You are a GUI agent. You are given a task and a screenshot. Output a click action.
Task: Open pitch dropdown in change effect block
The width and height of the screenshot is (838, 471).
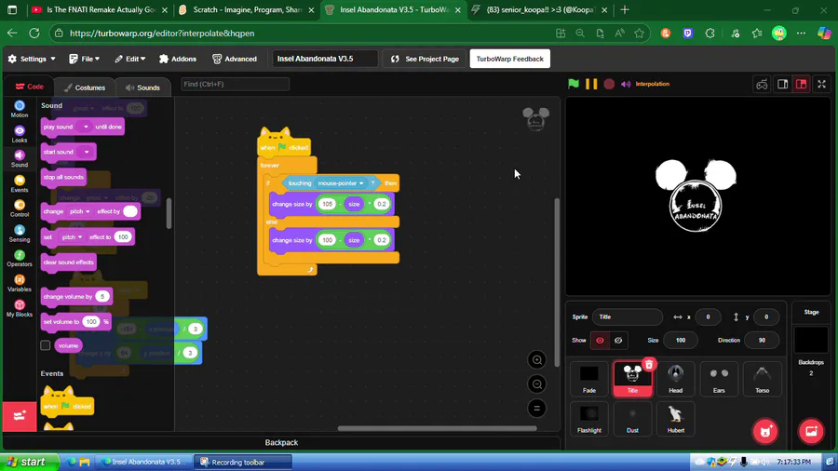[x=80, y=211]
